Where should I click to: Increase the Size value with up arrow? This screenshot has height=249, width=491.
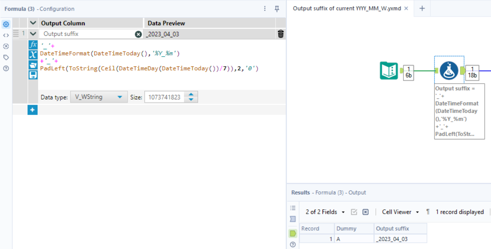191,95
